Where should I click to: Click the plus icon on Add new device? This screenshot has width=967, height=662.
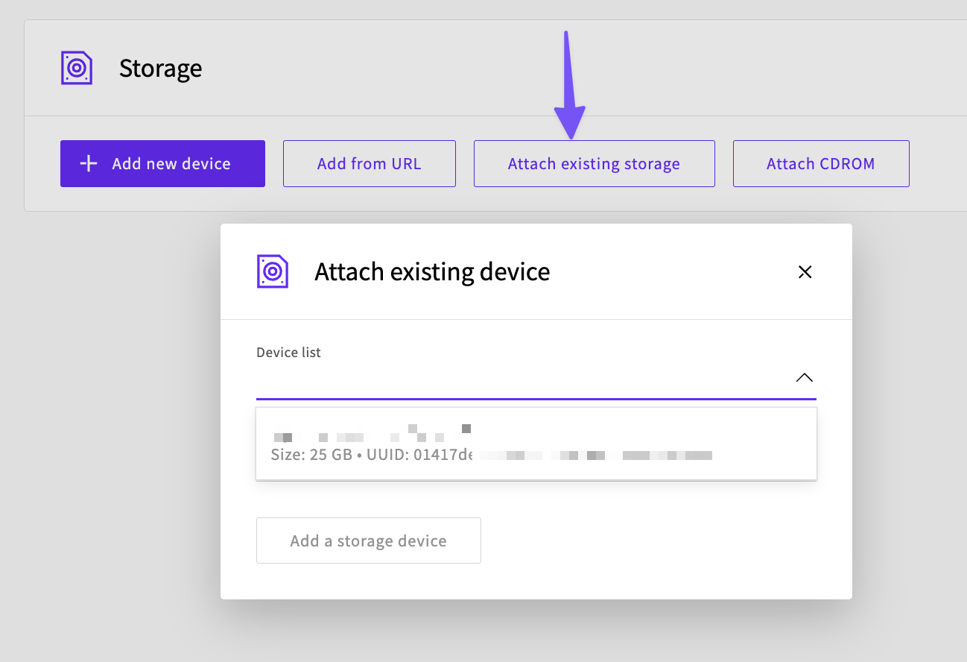coord(89,163)
